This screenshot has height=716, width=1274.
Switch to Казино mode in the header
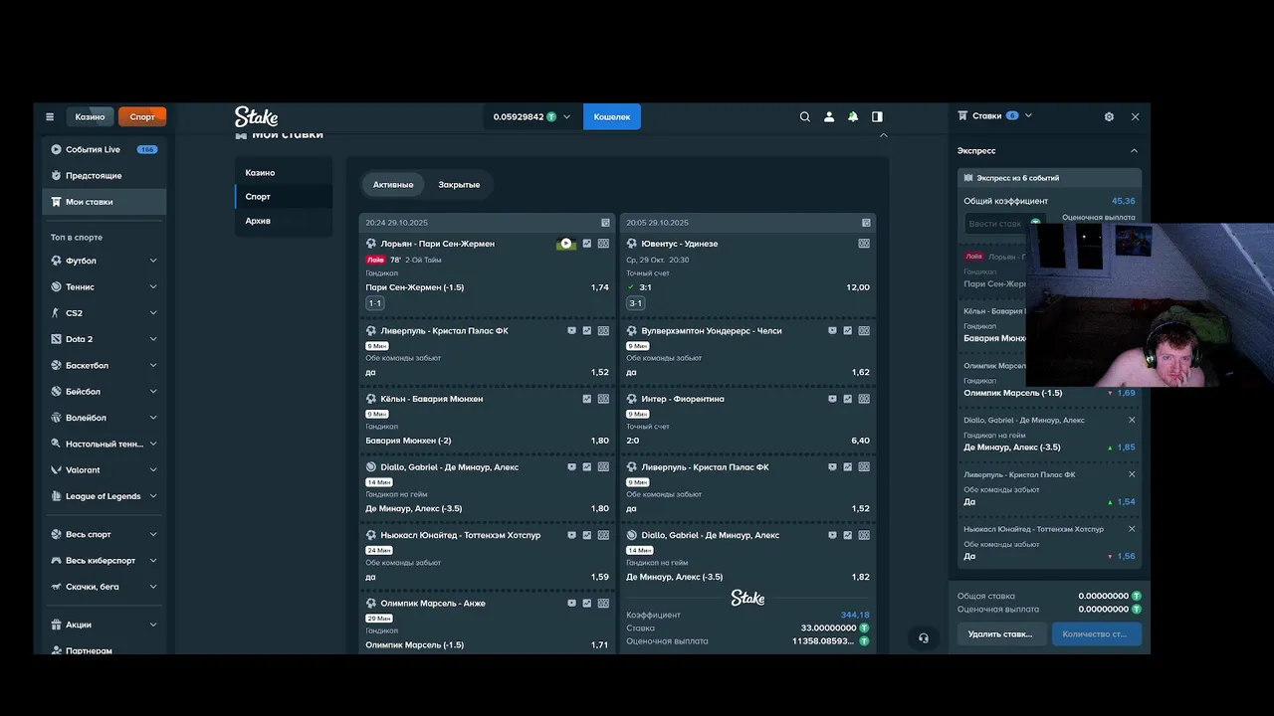pyautogui.click(x=90, y=116)
